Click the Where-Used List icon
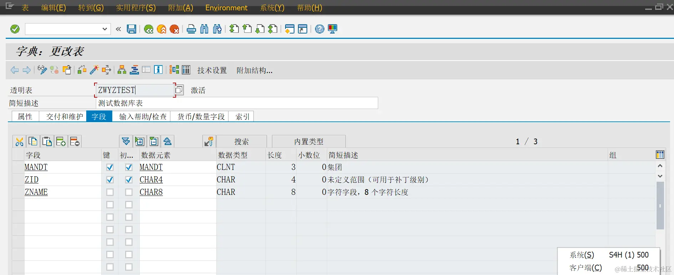The image size is (674, 275). coord(106,70)
